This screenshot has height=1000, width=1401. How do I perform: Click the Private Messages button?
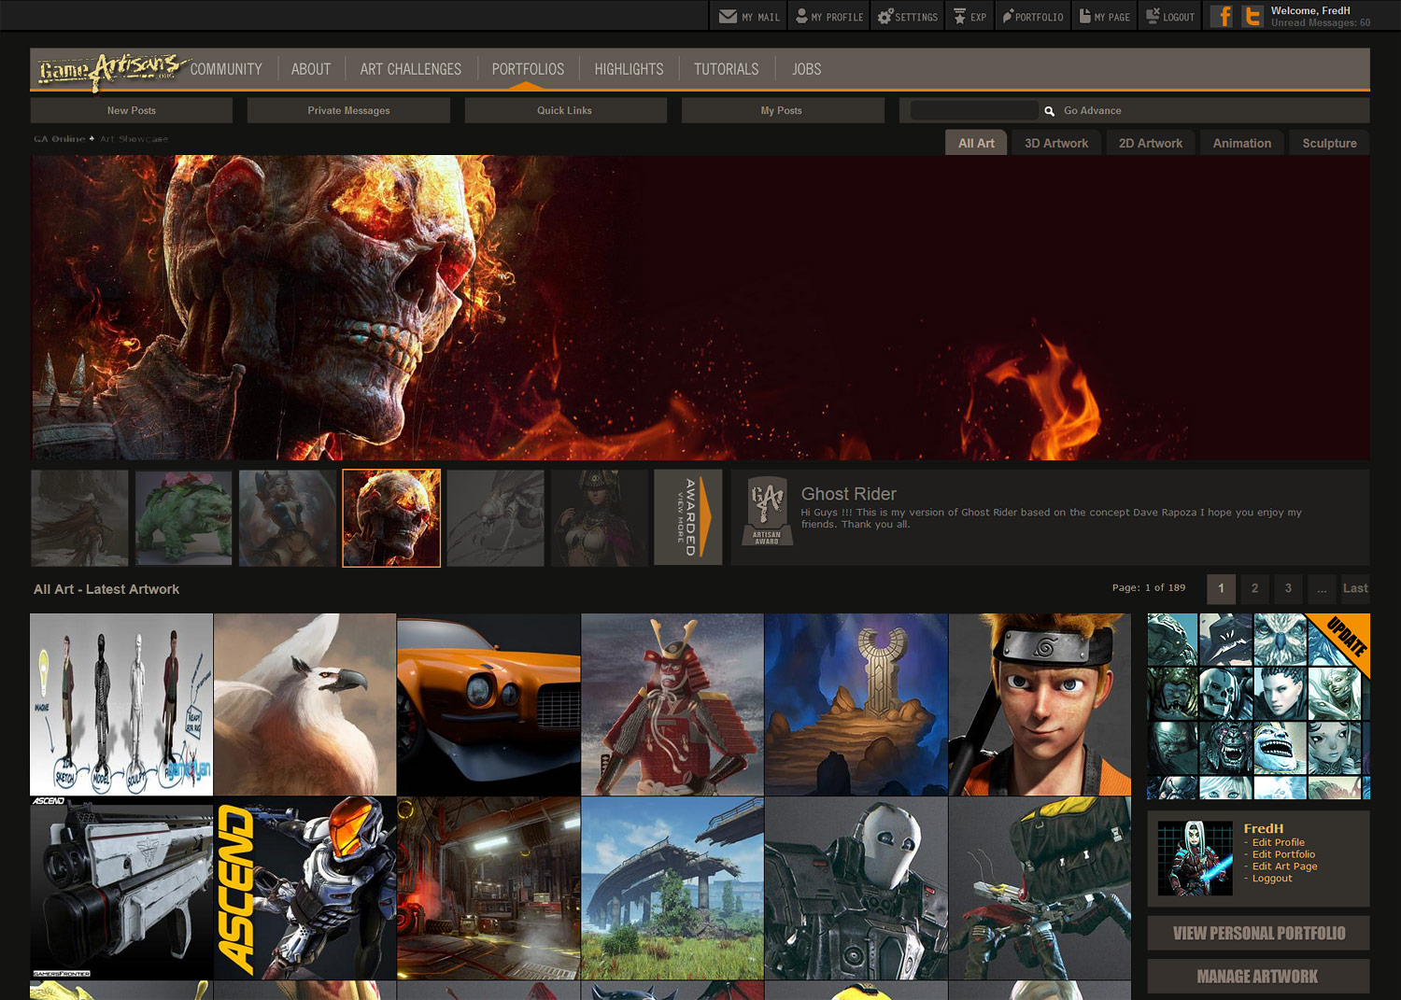[348, 110]
